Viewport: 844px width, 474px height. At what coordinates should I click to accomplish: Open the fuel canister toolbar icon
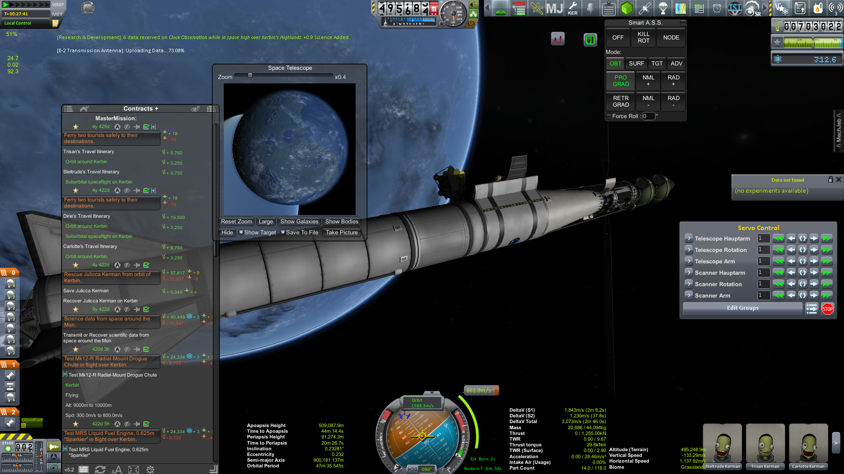click(817, 8)
